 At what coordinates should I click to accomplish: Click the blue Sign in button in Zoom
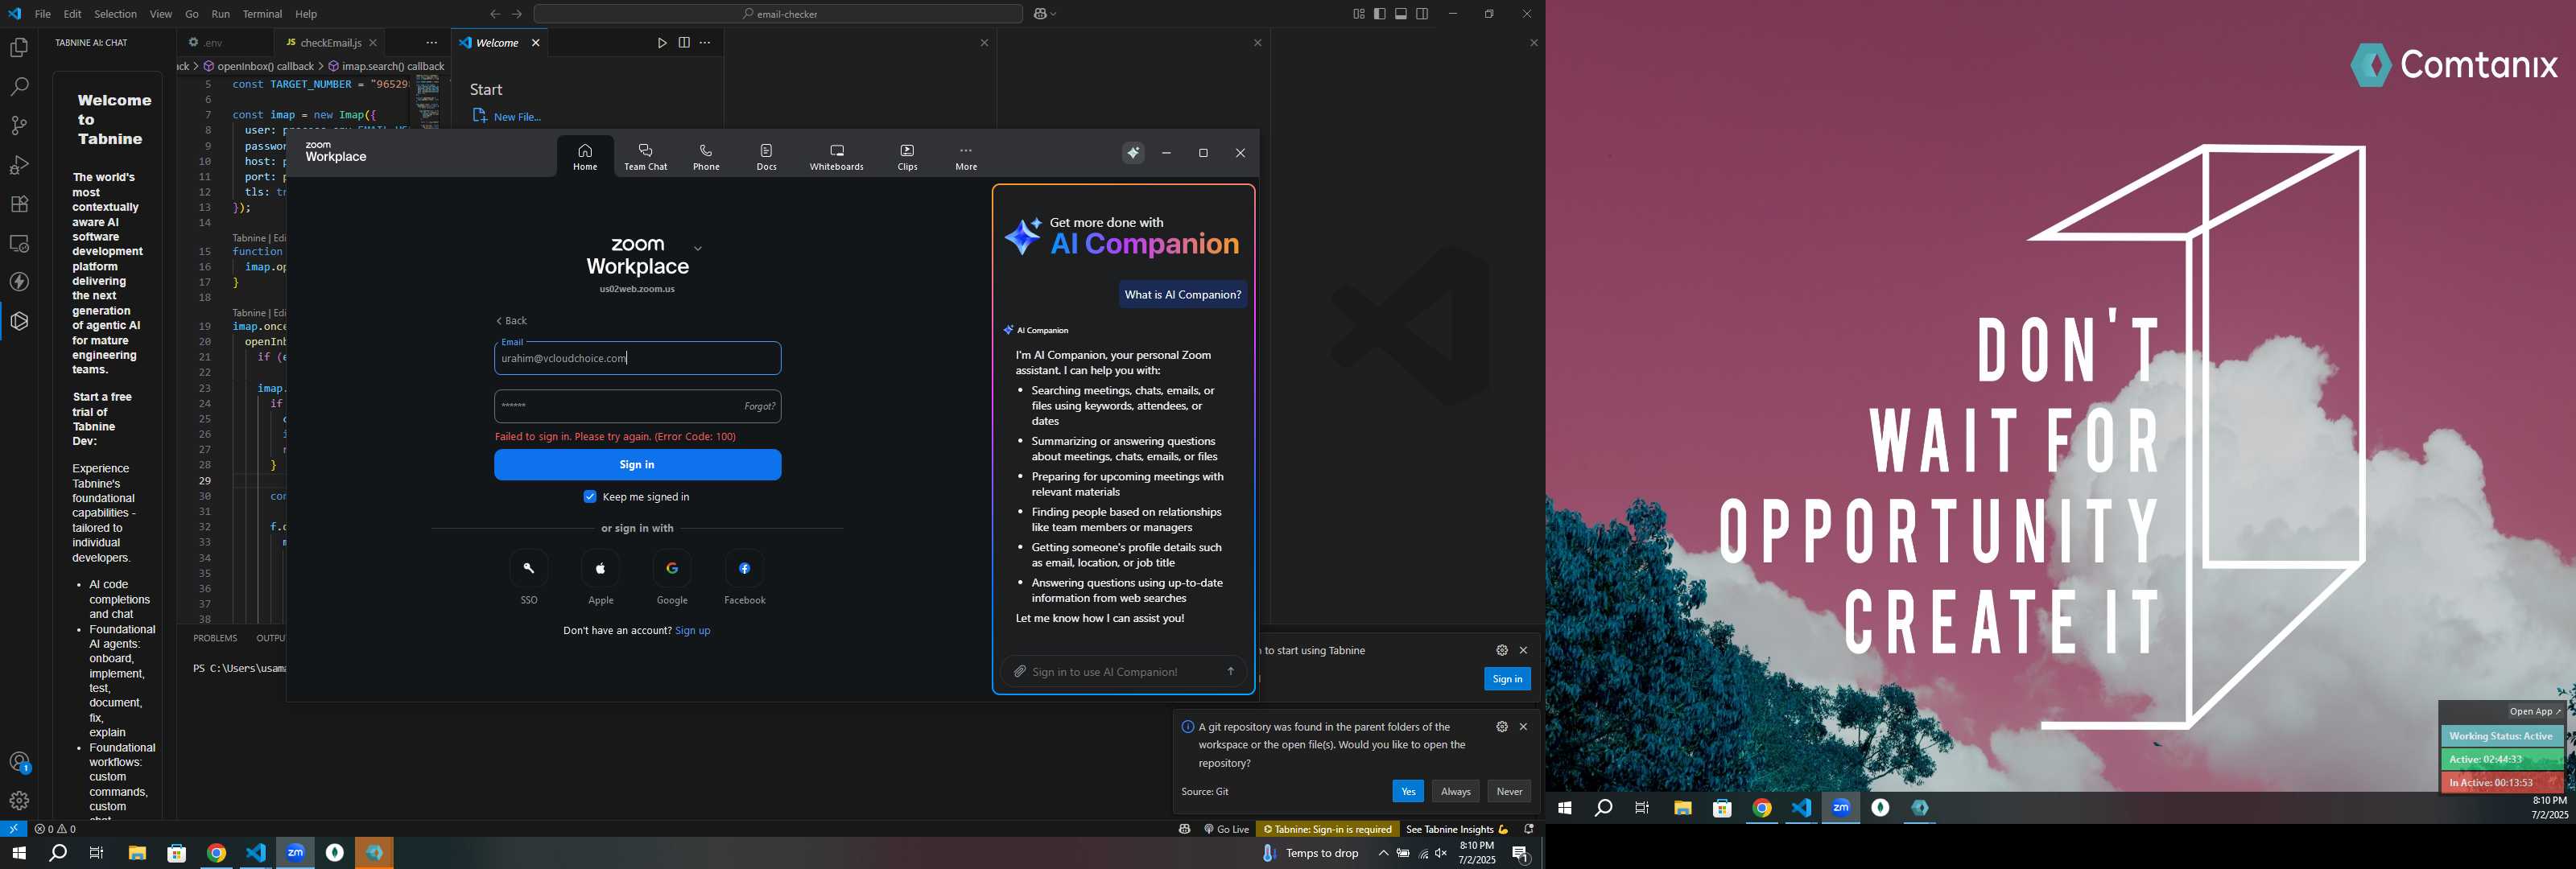click(x=637, y=465)
